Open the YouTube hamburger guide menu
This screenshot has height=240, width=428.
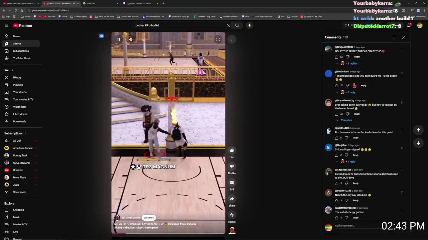click(6, 25)
